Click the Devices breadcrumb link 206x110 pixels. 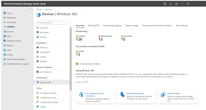[49, 9]
